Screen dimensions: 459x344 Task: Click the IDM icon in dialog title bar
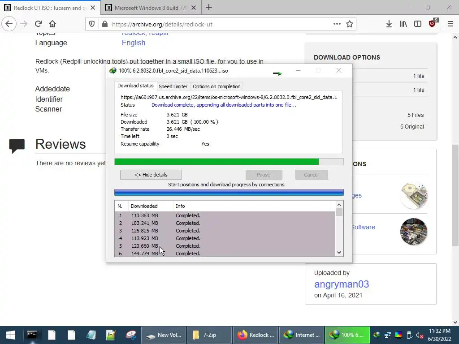click(113, 70)
